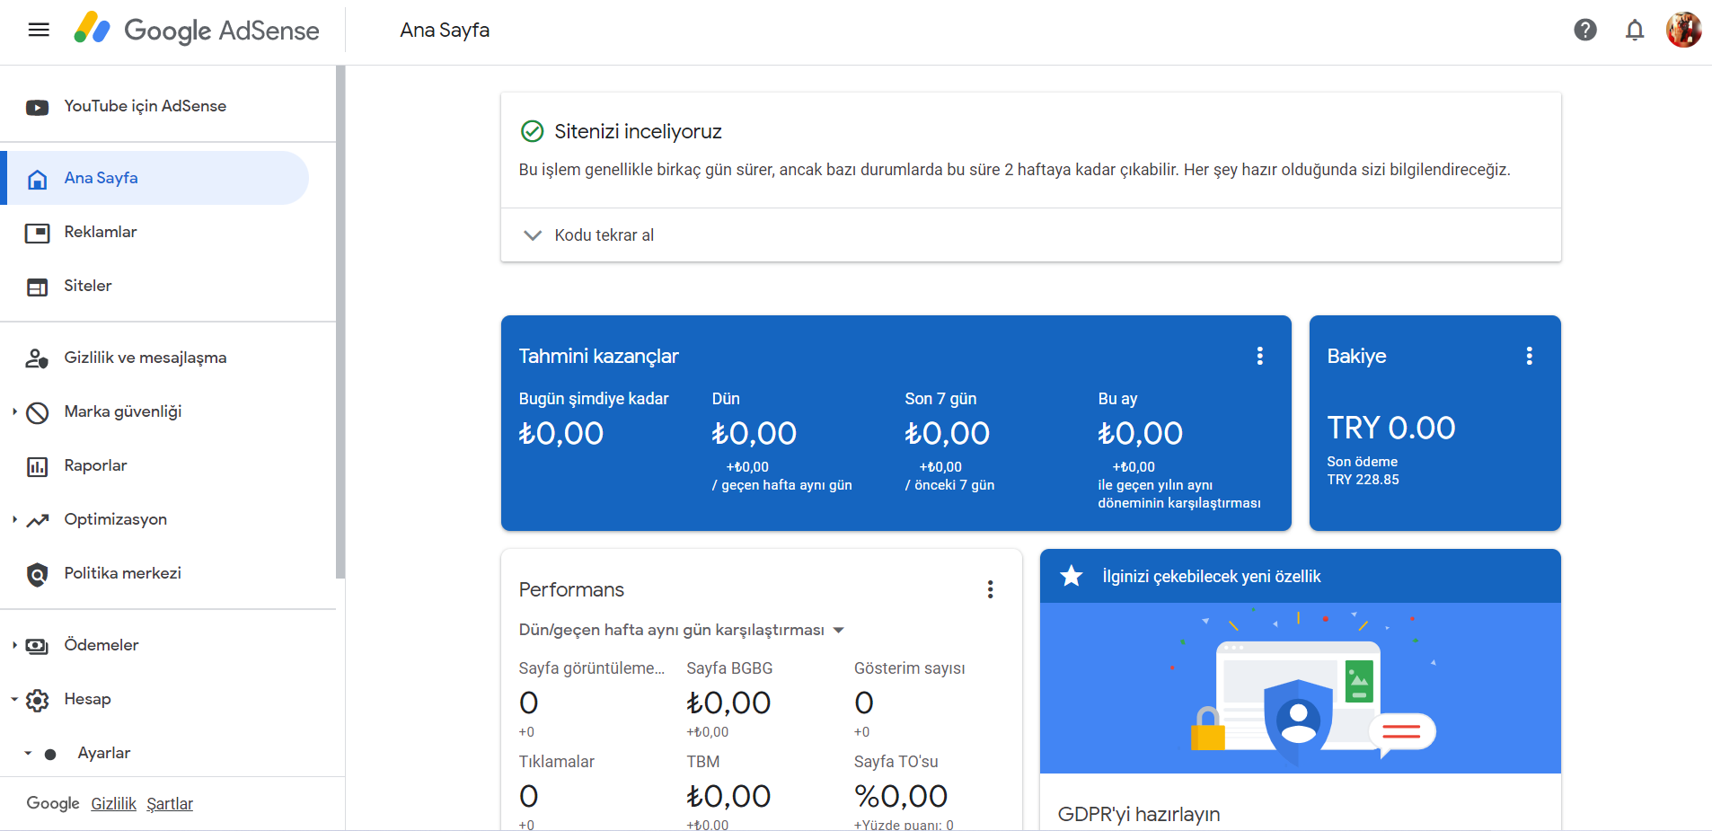1712x831 pixels.
Task: Click the Ayarlar bullet dot icon
Action: point(50,754)
